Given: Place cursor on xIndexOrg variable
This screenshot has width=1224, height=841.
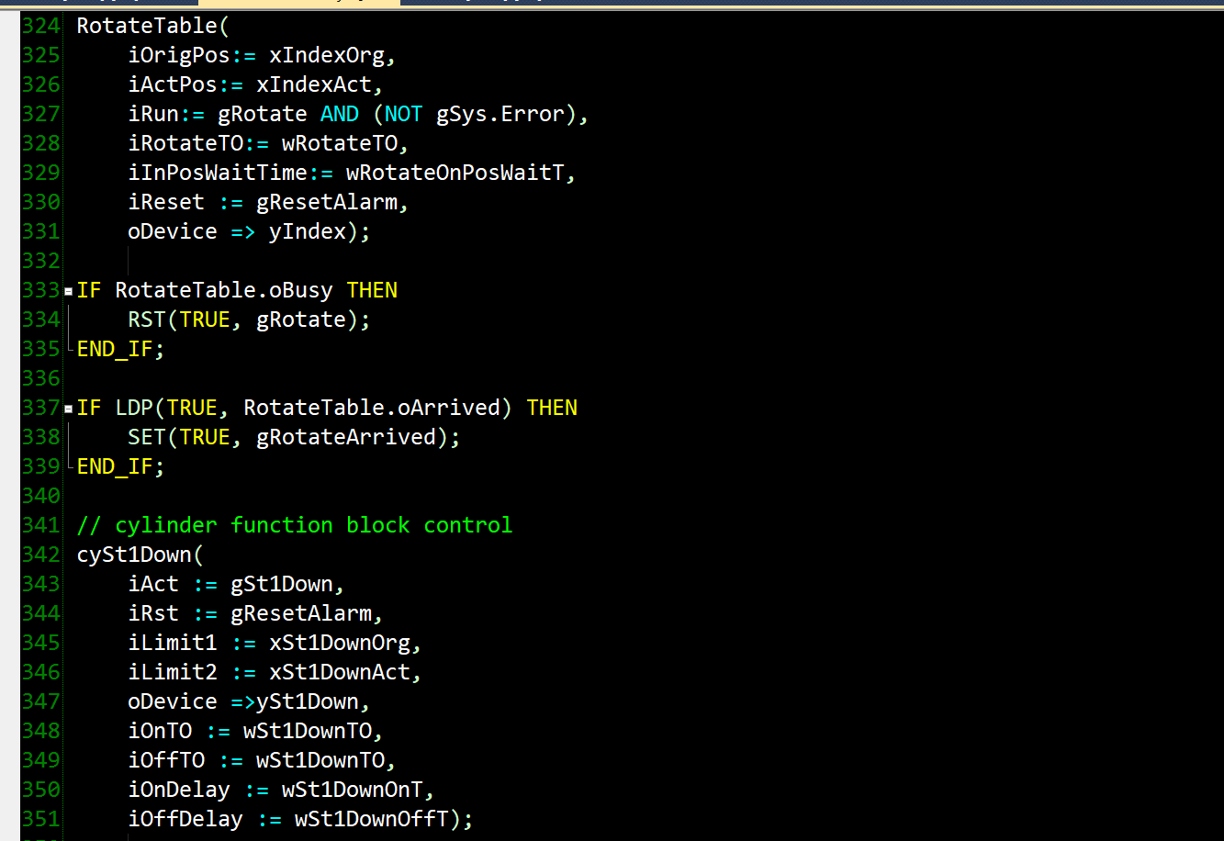Looking at the screenshot, I should click(326, 55).
